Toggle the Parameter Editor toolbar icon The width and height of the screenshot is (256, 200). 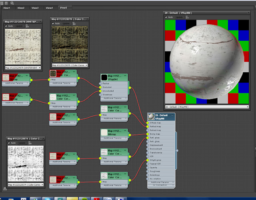coord(6,3)
